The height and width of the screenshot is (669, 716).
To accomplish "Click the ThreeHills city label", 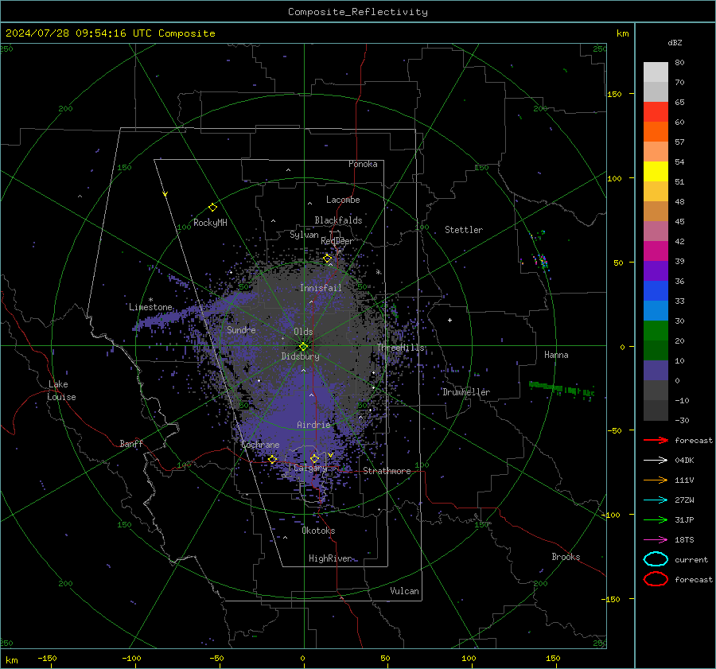I will click(x=400, y=348).
